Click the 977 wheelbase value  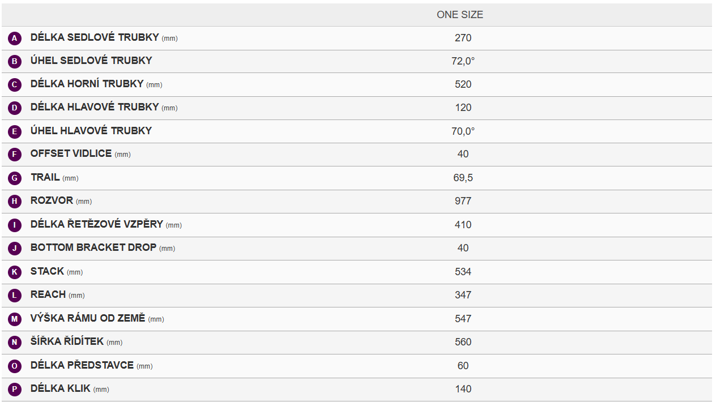tap(463, 201)
